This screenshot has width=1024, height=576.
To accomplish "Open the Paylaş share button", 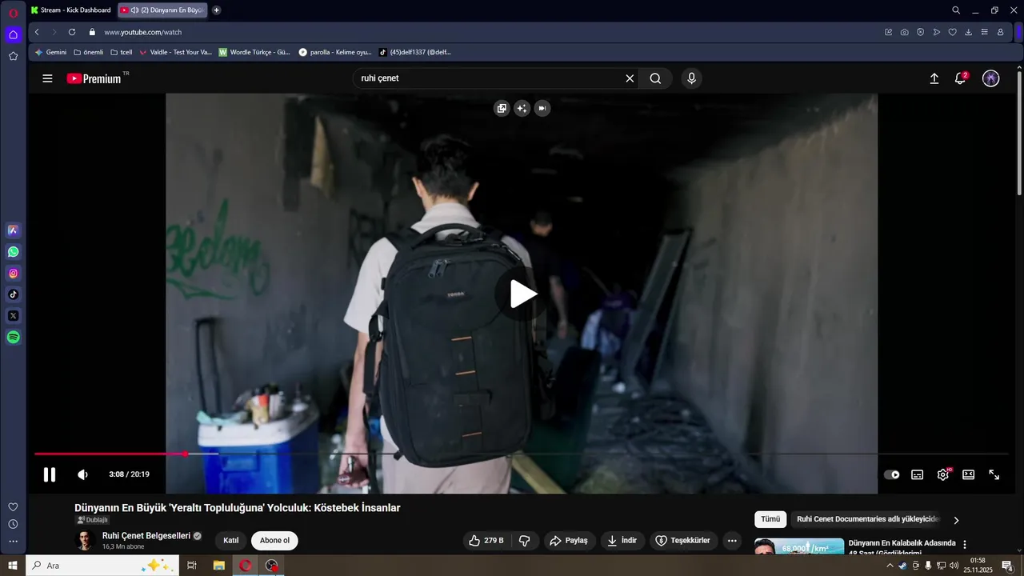I will (x=569, y=541).
